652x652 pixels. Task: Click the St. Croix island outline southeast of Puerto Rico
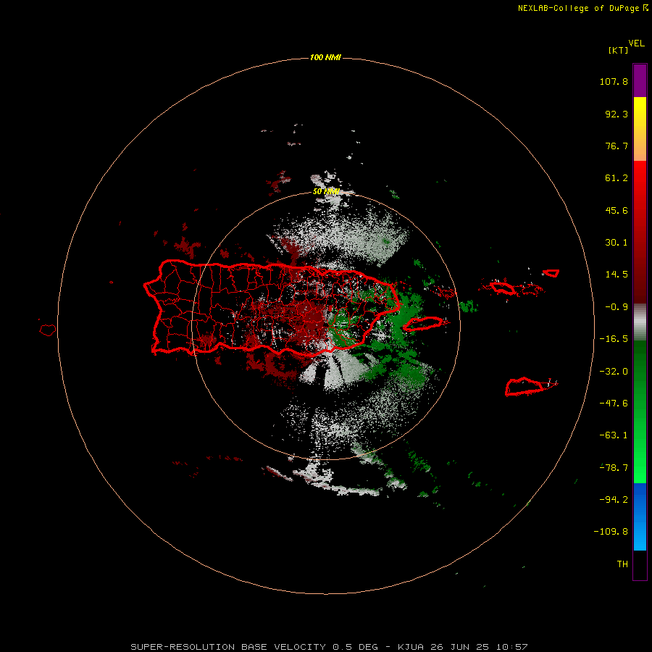(x=524, y=386)
